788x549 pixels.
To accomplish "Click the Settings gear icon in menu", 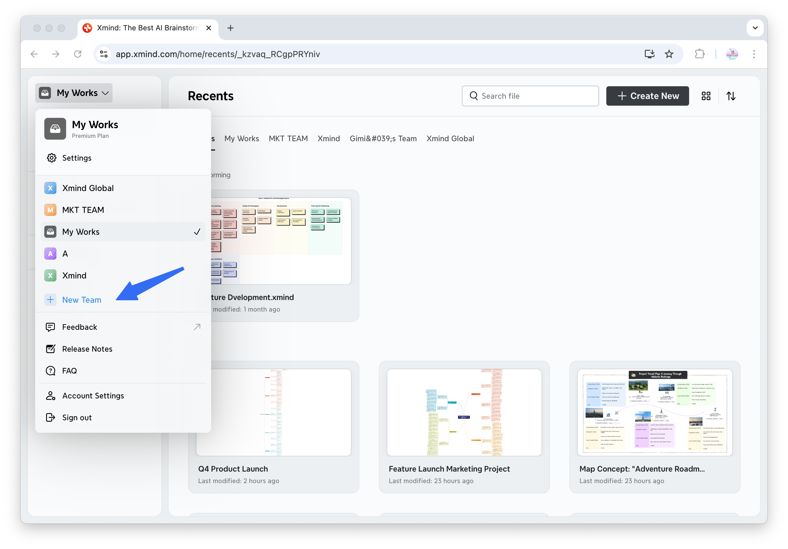I will point(52,158).
